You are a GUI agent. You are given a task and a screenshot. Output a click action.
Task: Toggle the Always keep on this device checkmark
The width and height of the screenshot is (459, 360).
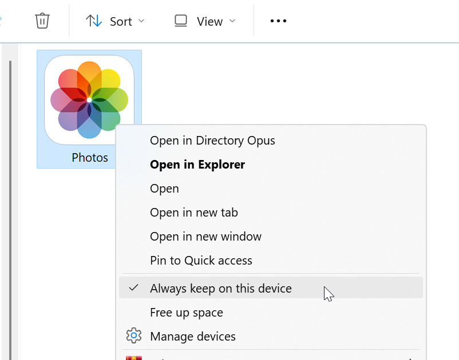coord(134,288)
